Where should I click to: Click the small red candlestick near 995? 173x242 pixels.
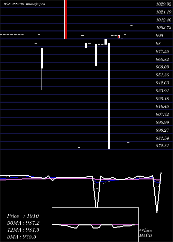tap(119, 37)
